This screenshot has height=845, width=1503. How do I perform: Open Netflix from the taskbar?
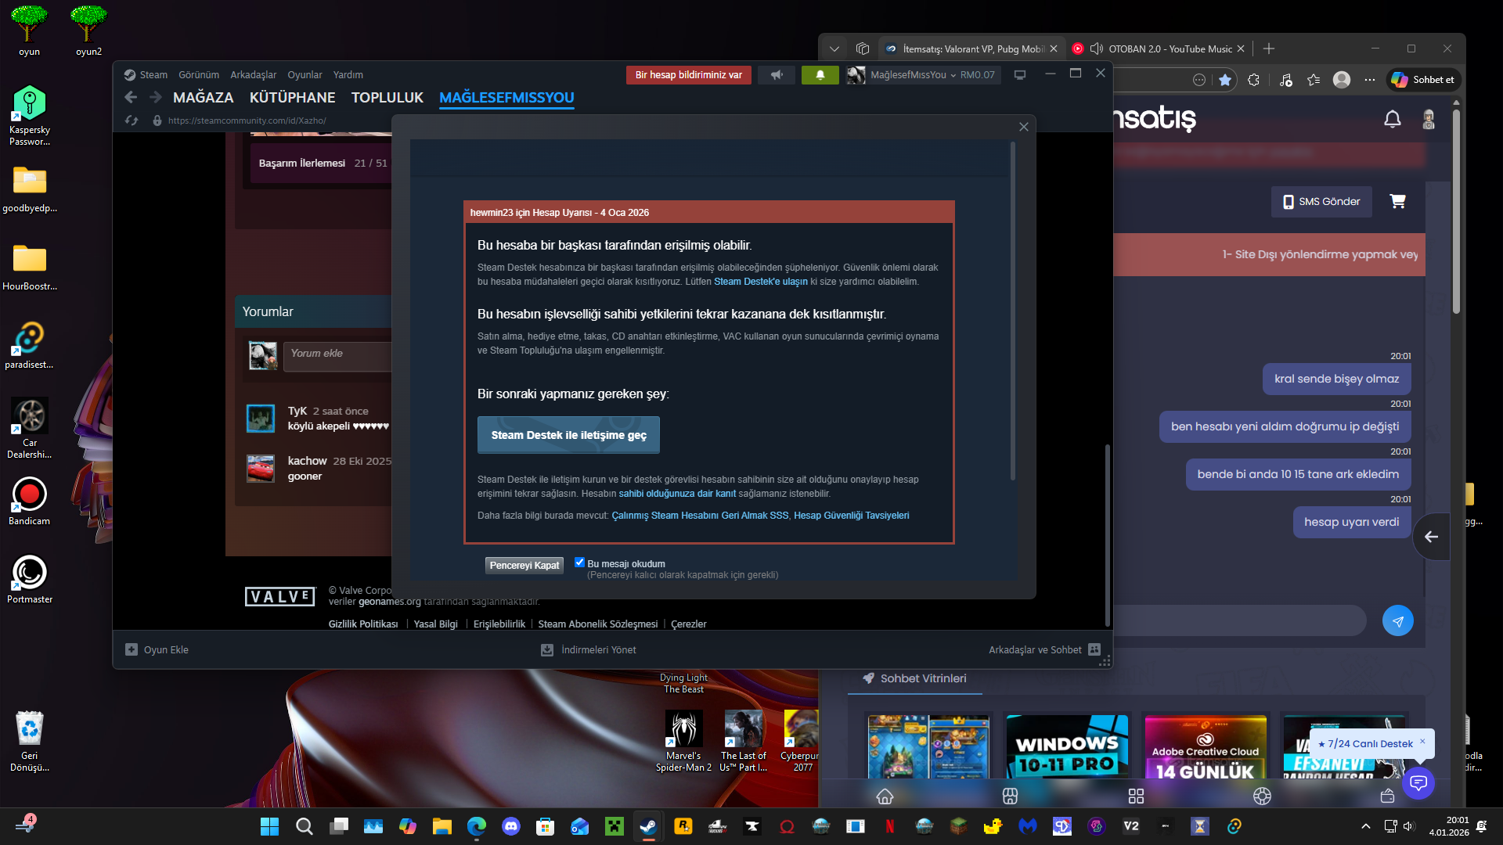(889, 826)
